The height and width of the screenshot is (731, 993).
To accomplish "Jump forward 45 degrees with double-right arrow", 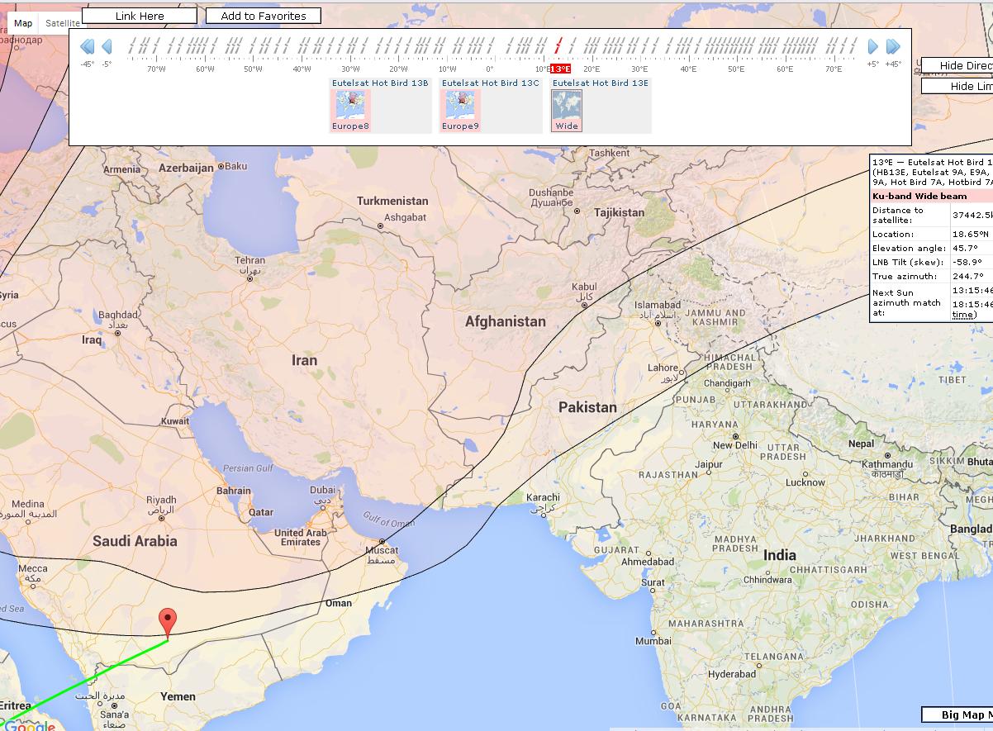I will (893, 46).
